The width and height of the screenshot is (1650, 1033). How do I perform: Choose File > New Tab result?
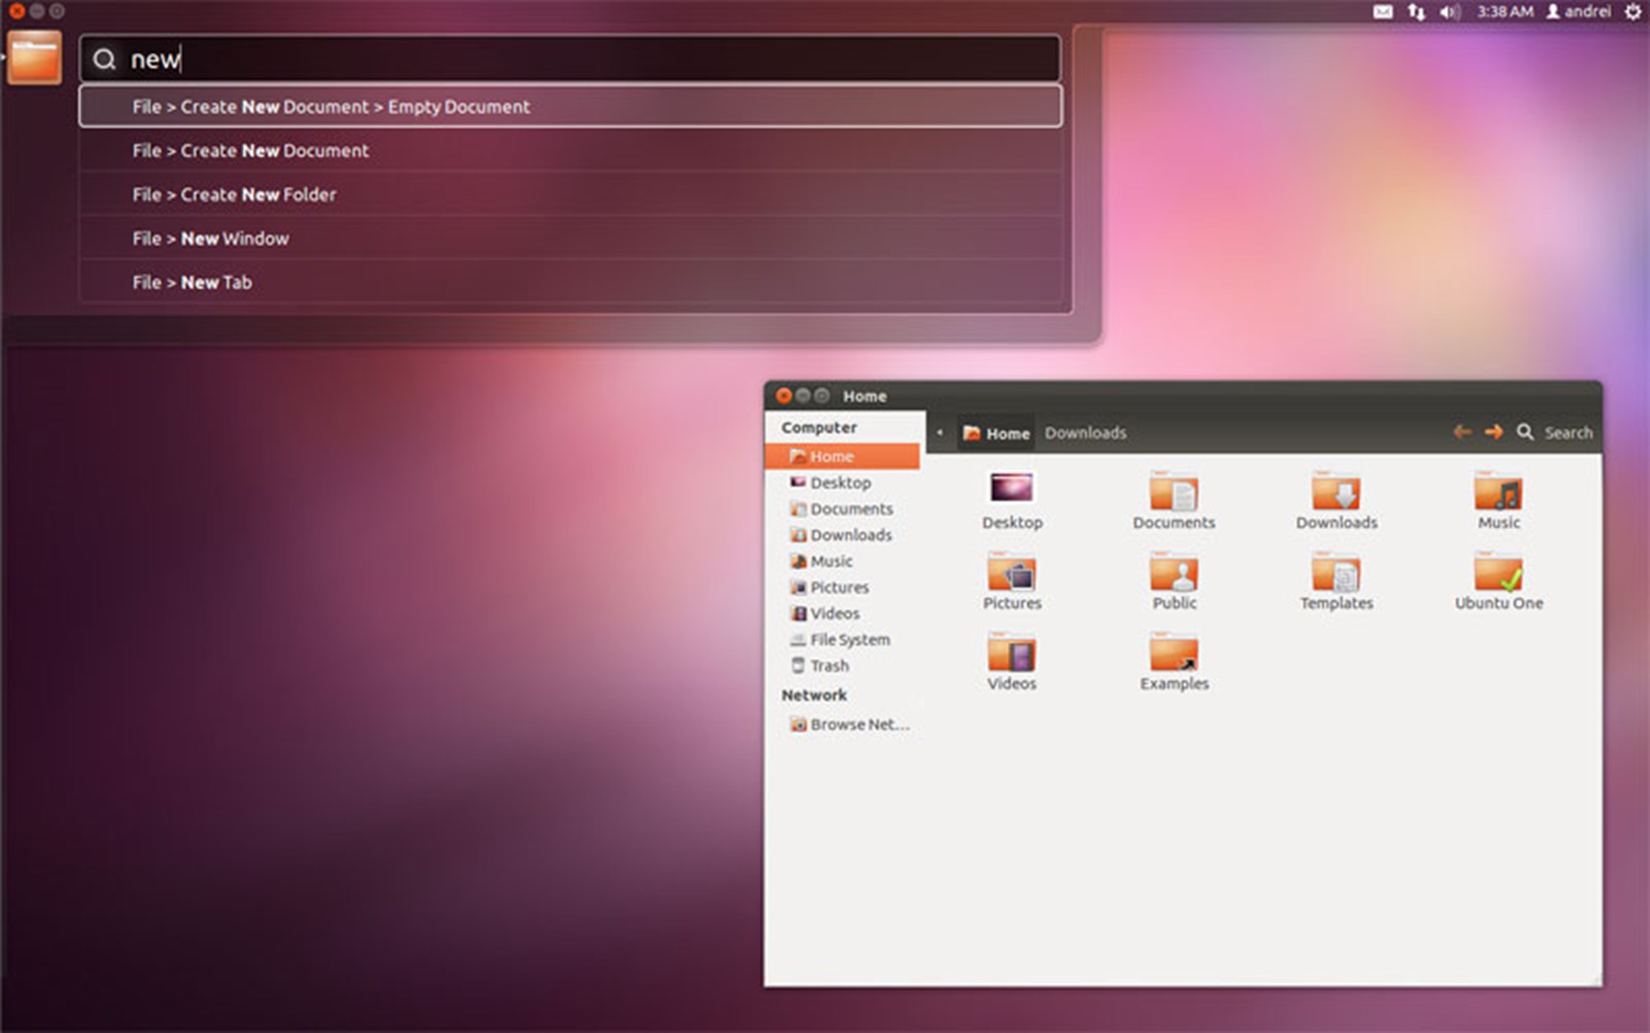point(570,282)
